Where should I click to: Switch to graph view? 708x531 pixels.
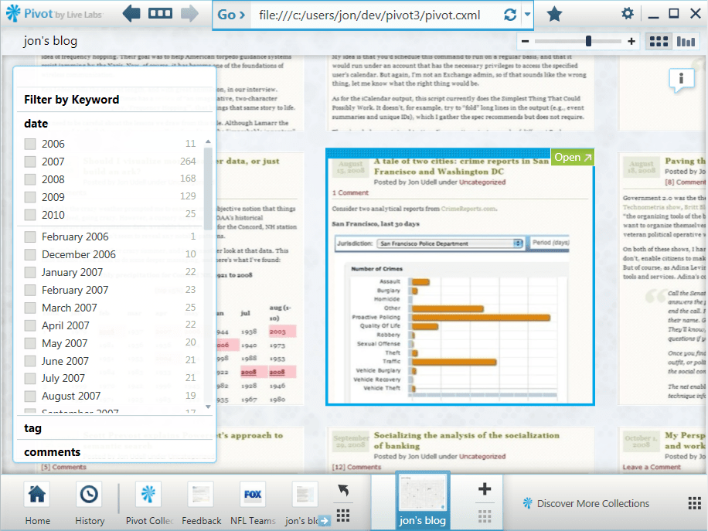point(686,42)
